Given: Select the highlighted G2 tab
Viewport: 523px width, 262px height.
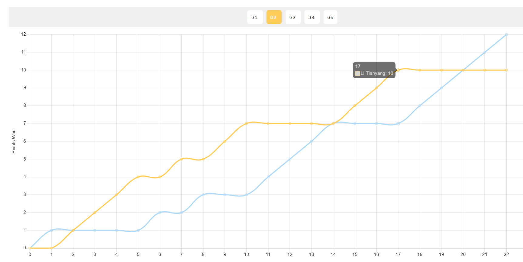Looking at the screenshot, I should pyautogui.click(x=274, y=17).
